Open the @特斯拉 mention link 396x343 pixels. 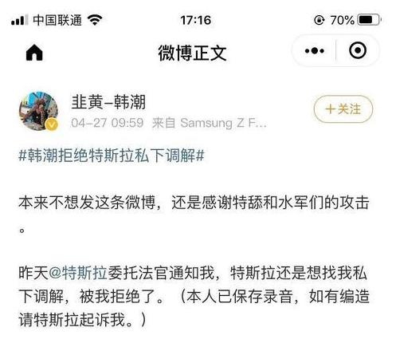[x=78, y=273]
